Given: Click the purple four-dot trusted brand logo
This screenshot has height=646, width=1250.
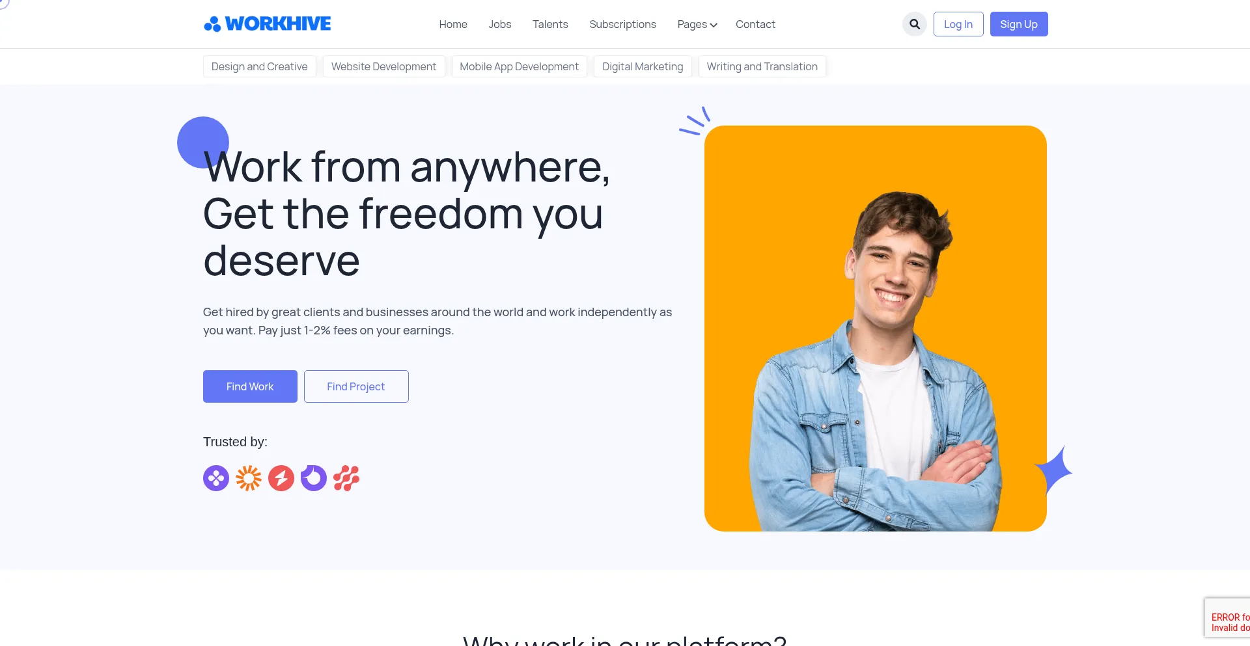Looking at the screenshot, I should [216, 478].
